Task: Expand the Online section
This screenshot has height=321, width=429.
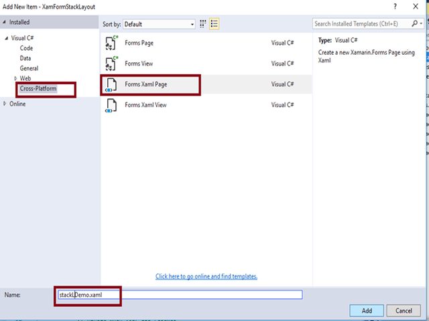Action: pos(5,104)
